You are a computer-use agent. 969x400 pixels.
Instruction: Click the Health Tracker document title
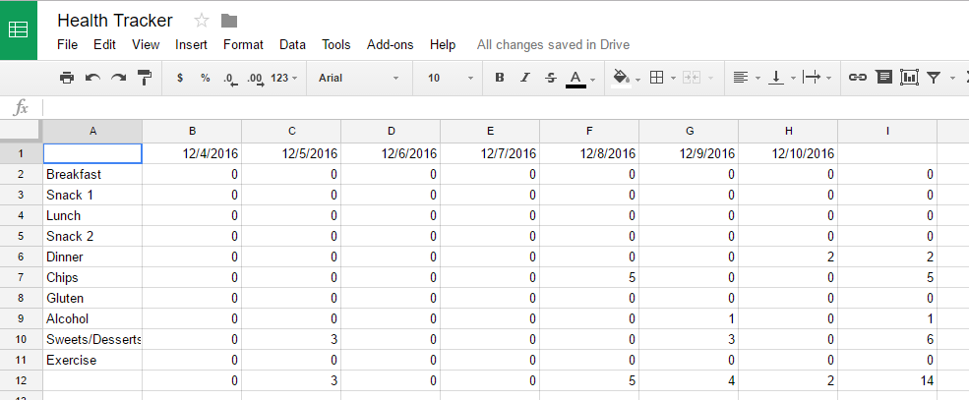115,21
